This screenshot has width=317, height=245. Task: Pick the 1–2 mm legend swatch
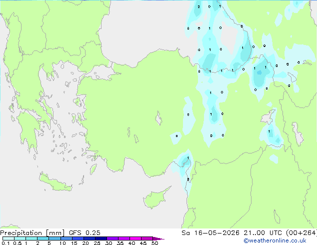coord(31,238)
